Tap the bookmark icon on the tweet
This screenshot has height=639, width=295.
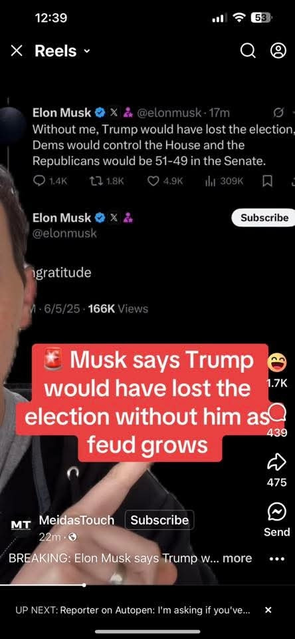coord(267,181)
